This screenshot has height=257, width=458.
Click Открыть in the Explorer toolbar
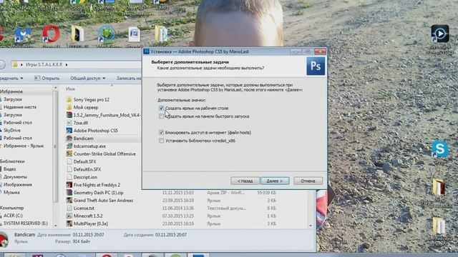[47, 78]
